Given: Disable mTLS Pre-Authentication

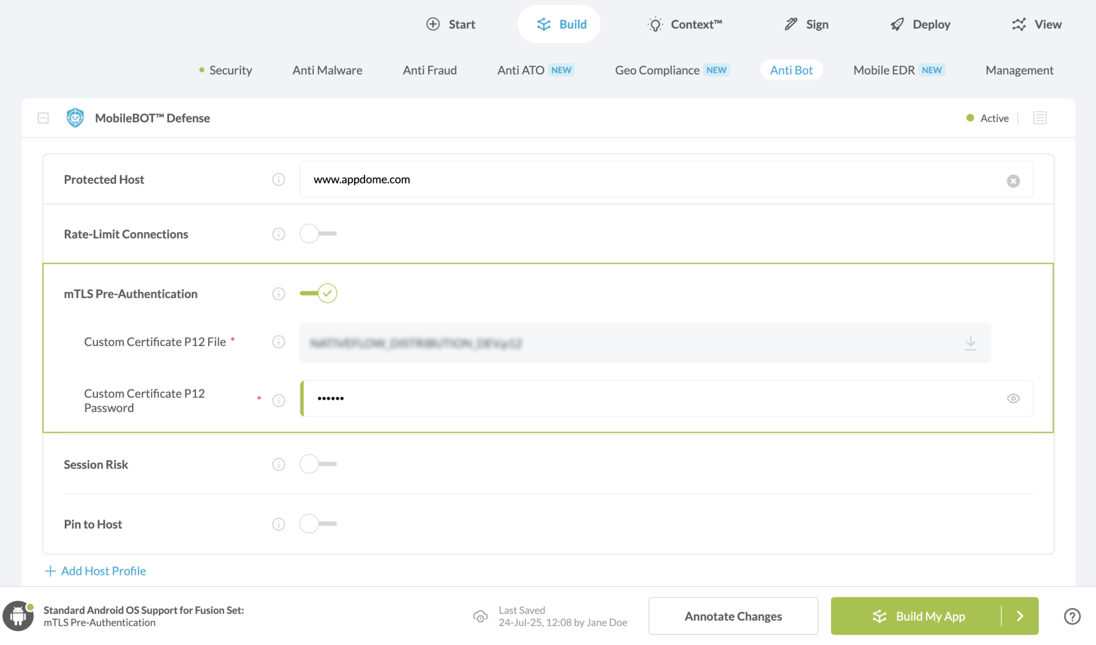Looking at the screenshot, I should [318, 293].
